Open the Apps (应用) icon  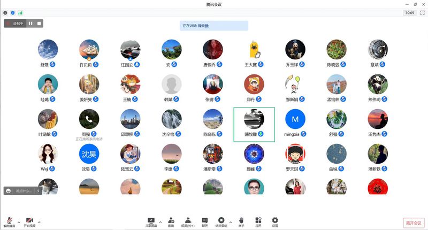(258, 220)
